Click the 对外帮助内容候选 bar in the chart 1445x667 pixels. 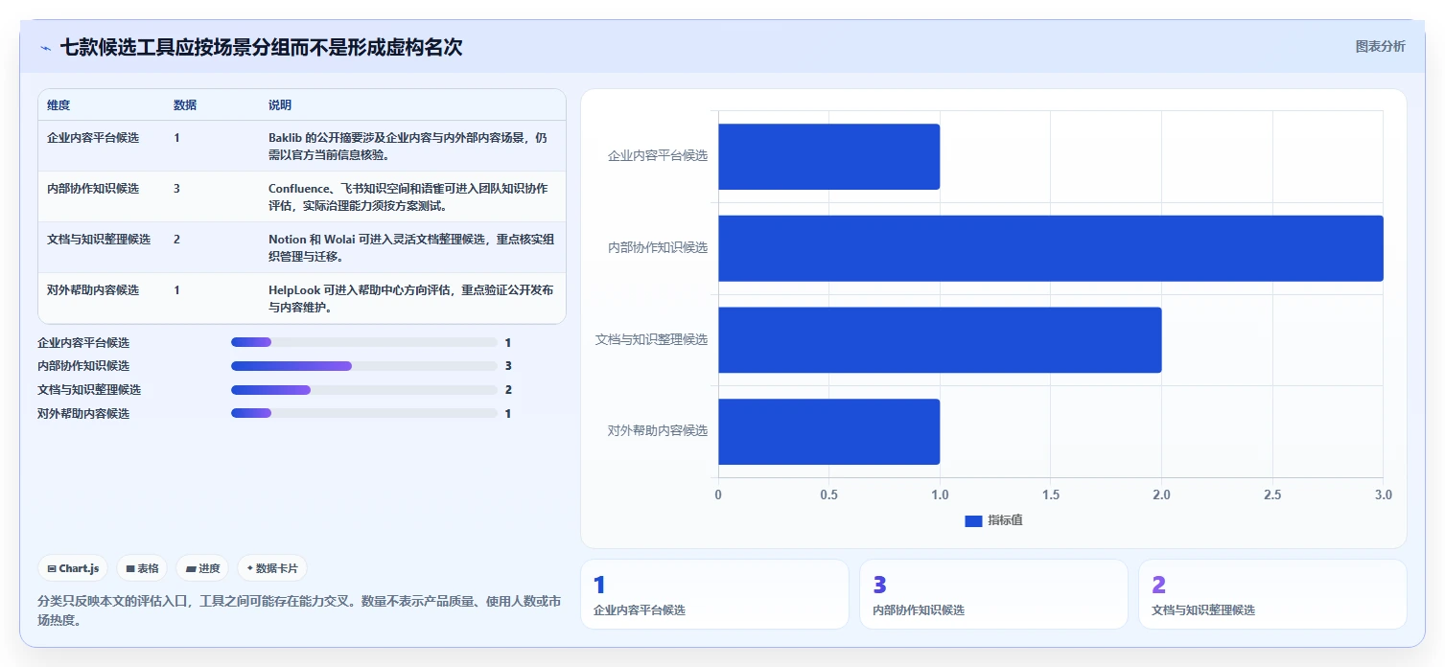point(828,431)
